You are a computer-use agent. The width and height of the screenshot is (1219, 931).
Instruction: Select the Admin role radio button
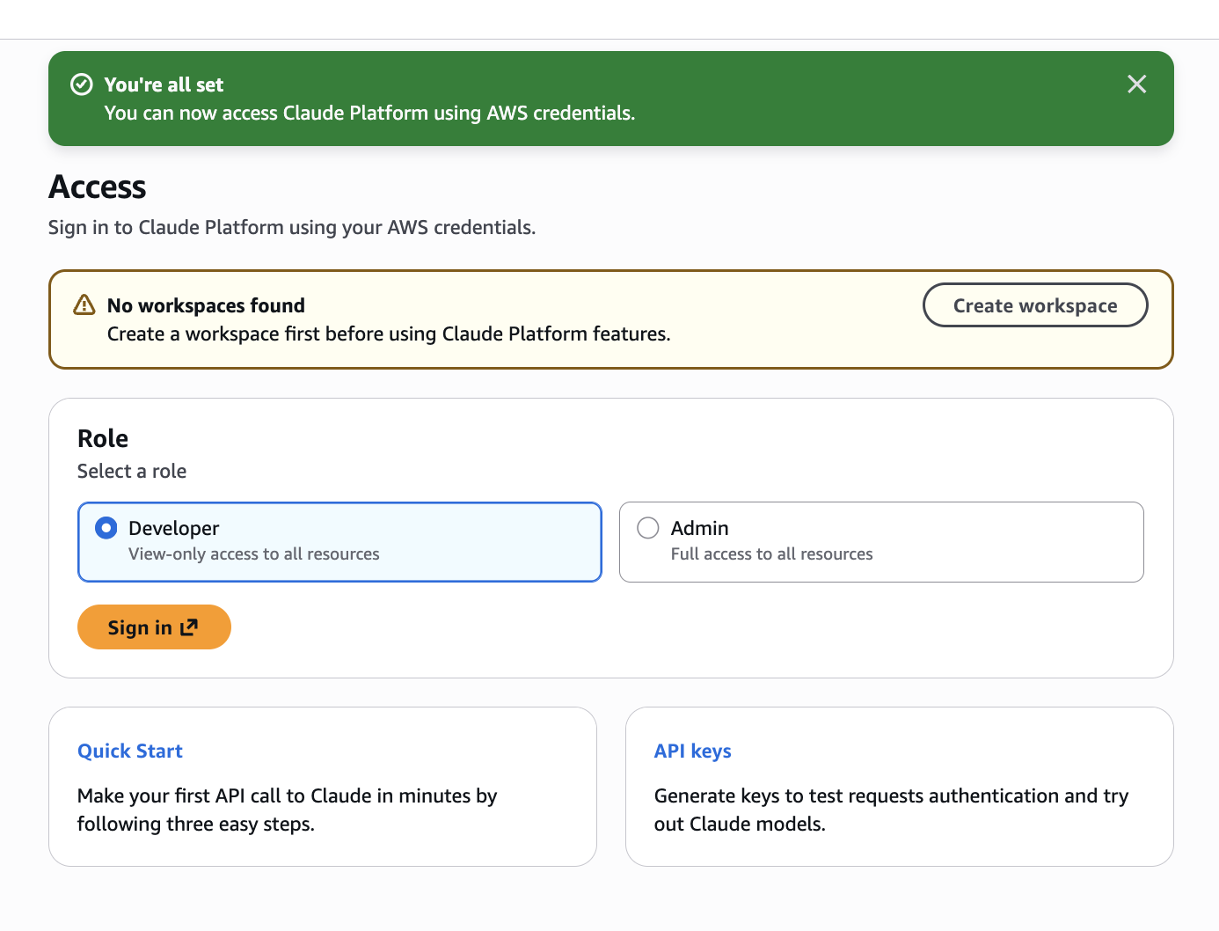coord(648,528)
